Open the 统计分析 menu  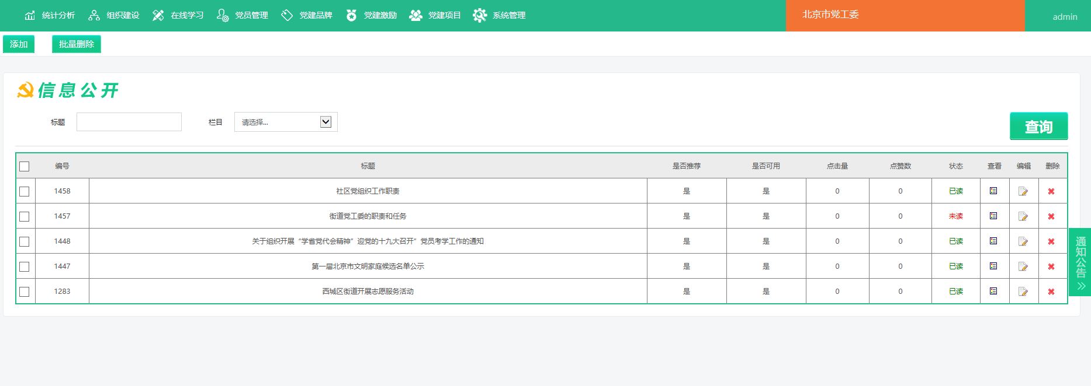pyautogui.click(x=50, y=15)
